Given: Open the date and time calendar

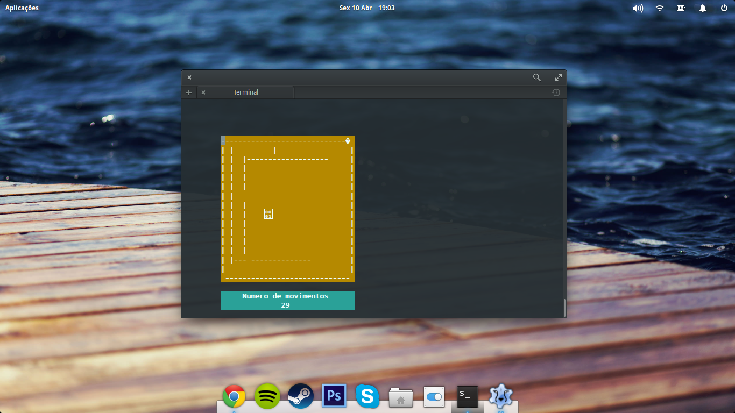Looking at the screenshot, I should (367, 8).
